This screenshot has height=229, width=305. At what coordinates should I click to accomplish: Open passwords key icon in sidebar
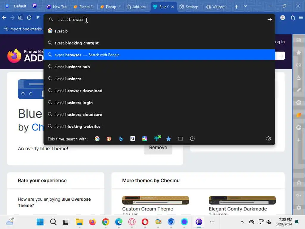click(299, 195)
